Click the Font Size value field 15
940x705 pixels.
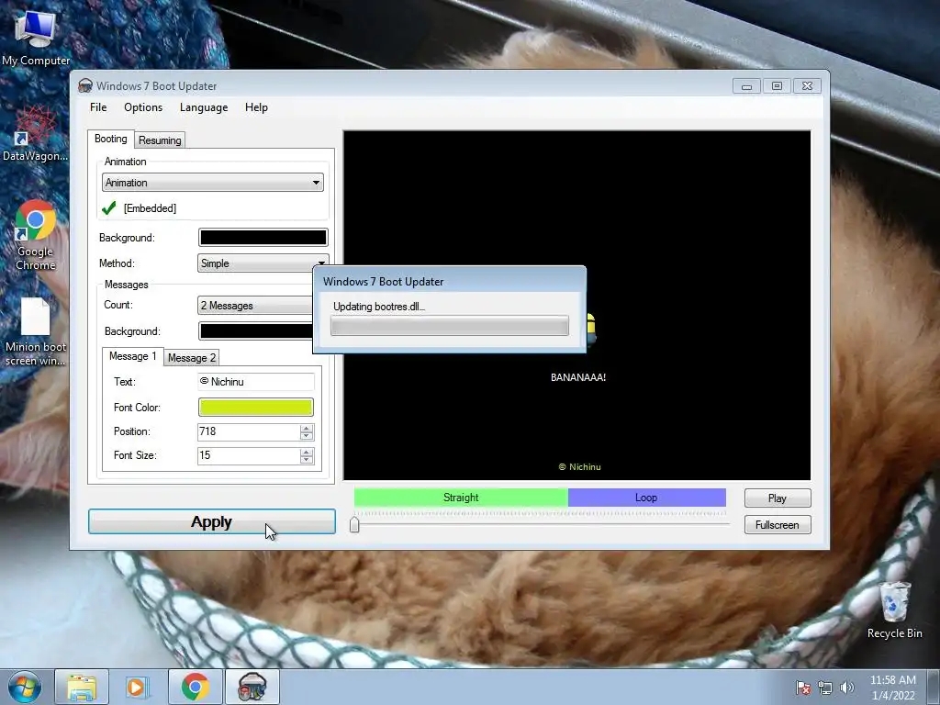[x=248, y=455]
